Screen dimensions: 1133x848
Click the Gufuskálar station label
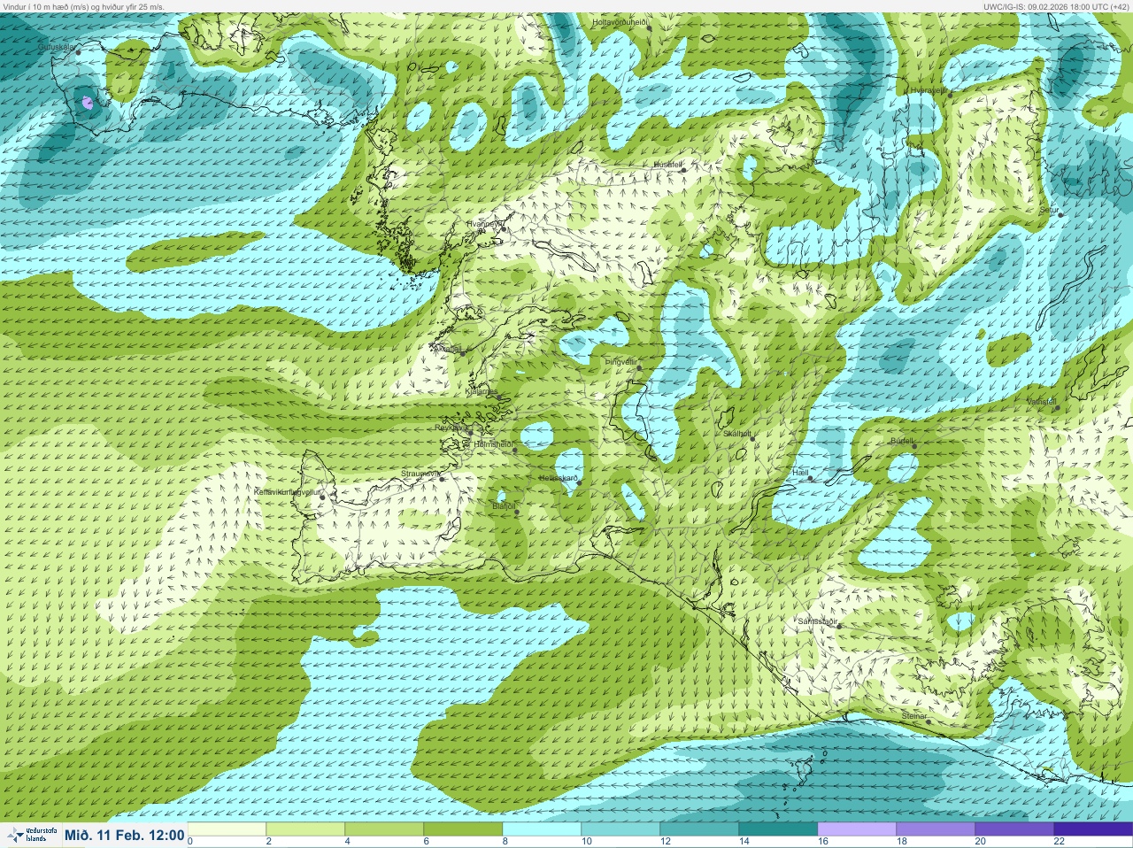click(56, 46)
